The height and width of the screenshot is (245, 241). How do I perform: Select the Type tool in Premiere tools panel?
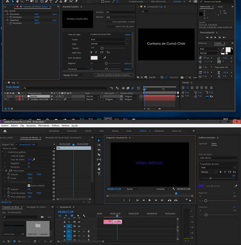click(99, 174)
